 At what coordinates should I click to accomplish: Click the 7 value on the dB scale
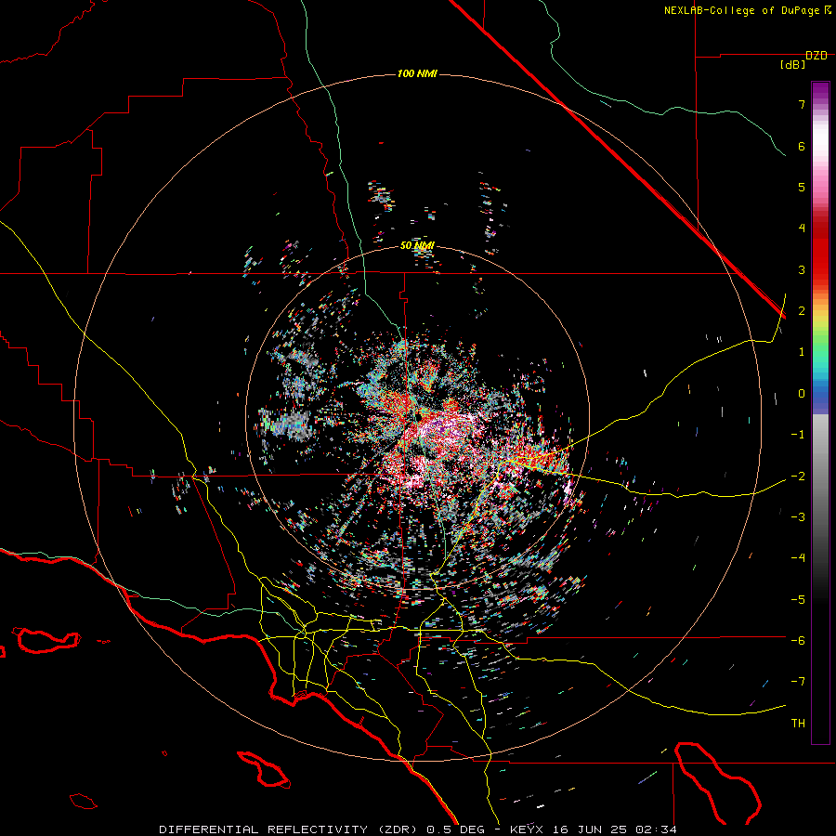[802, 104]
